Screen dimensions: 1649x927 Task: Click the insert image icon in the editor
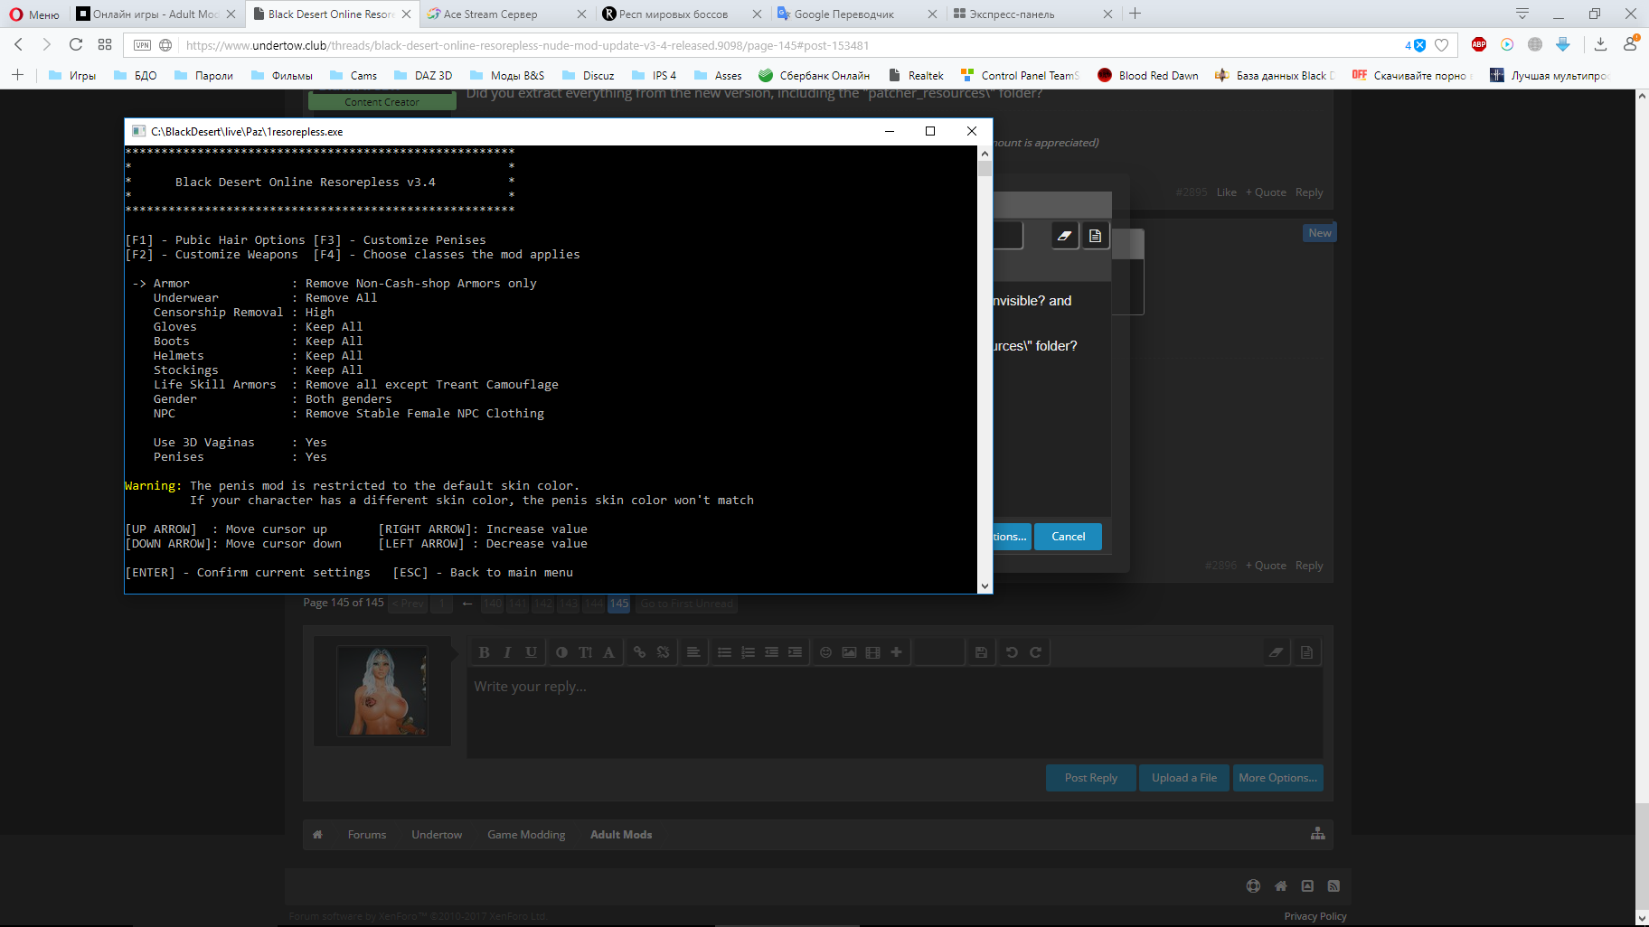point(849,652)
